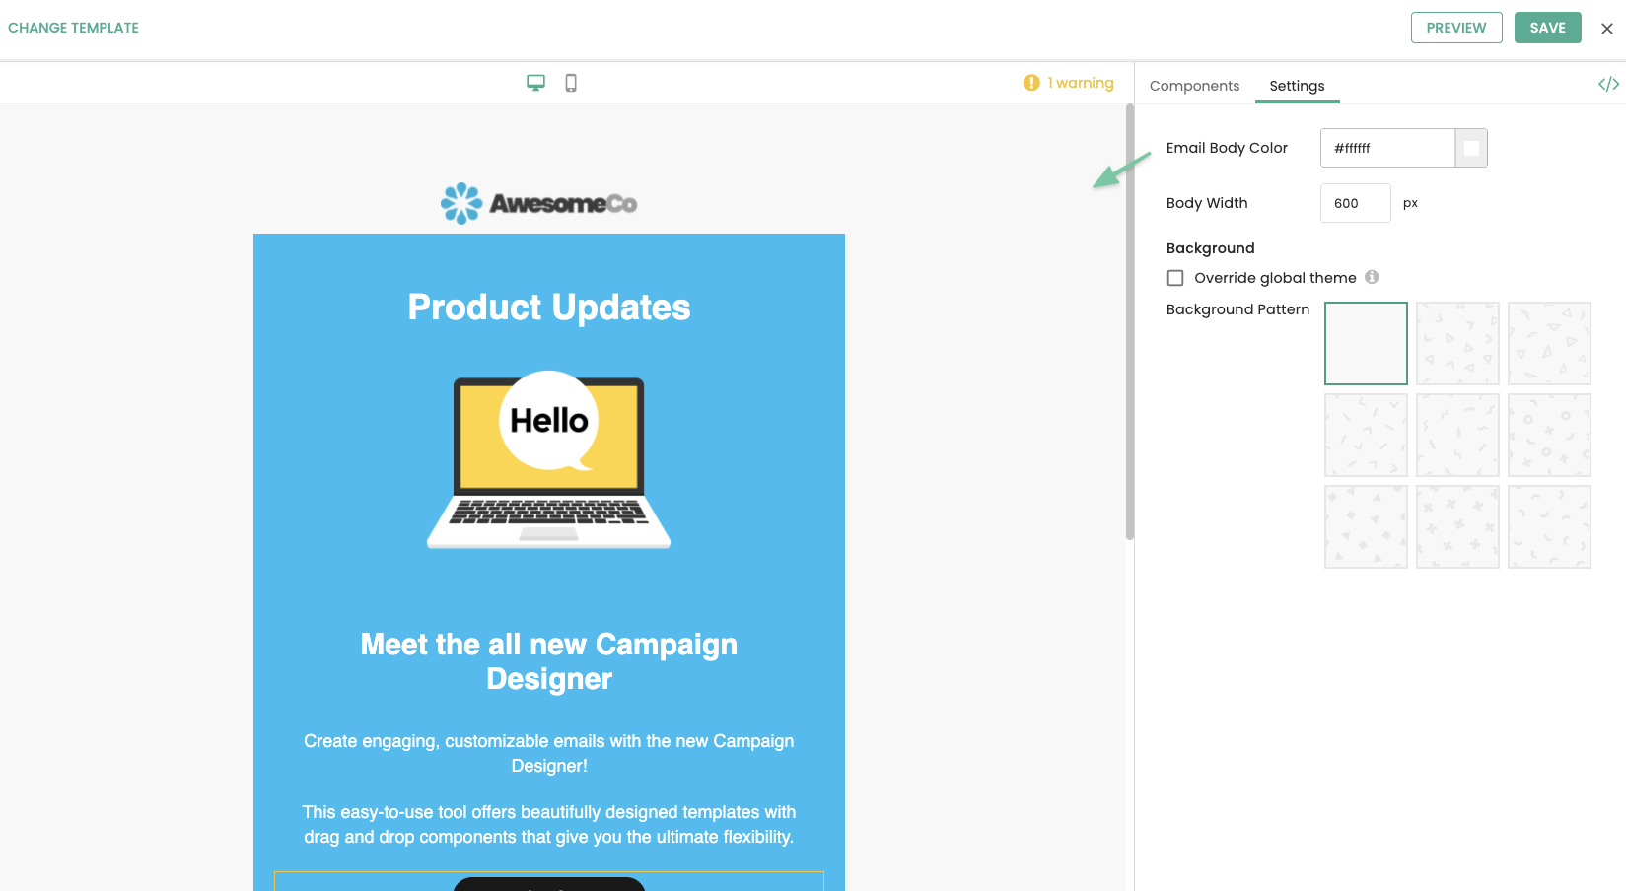Save the email template

(x=1547, y=28)
